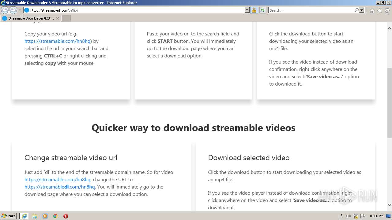Image resolution: width=392 pixels, height=220 pixels.
Task: Open the Tools gear icon
Action: [x=387, y=11]
